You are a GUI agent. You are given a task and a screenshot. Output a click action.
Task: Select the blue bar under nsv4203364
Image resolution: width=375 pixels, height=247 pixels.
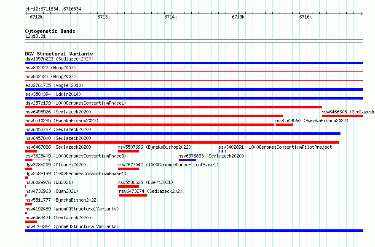tap(194, 231)
